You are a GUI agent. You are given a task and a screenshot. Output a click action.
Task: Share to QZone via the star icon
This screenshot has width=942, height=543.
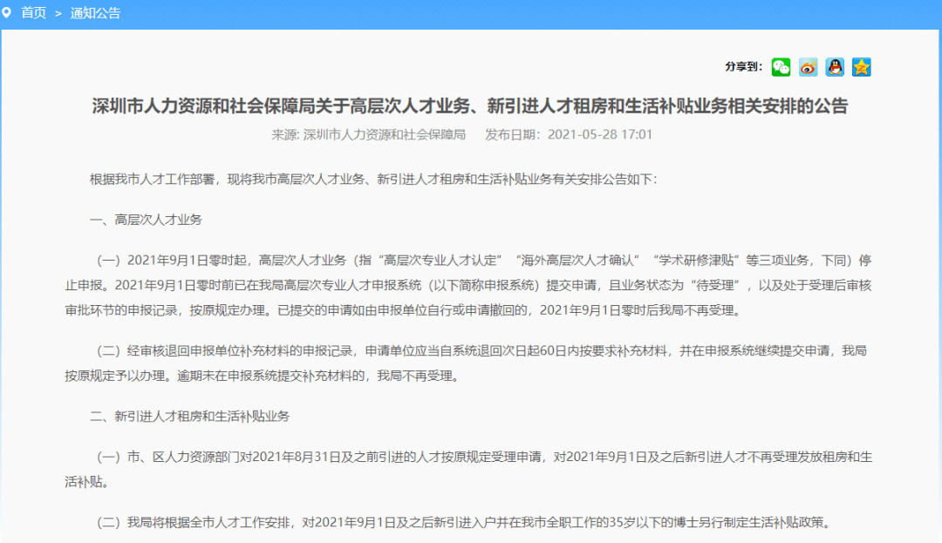(x=862, y=67)
